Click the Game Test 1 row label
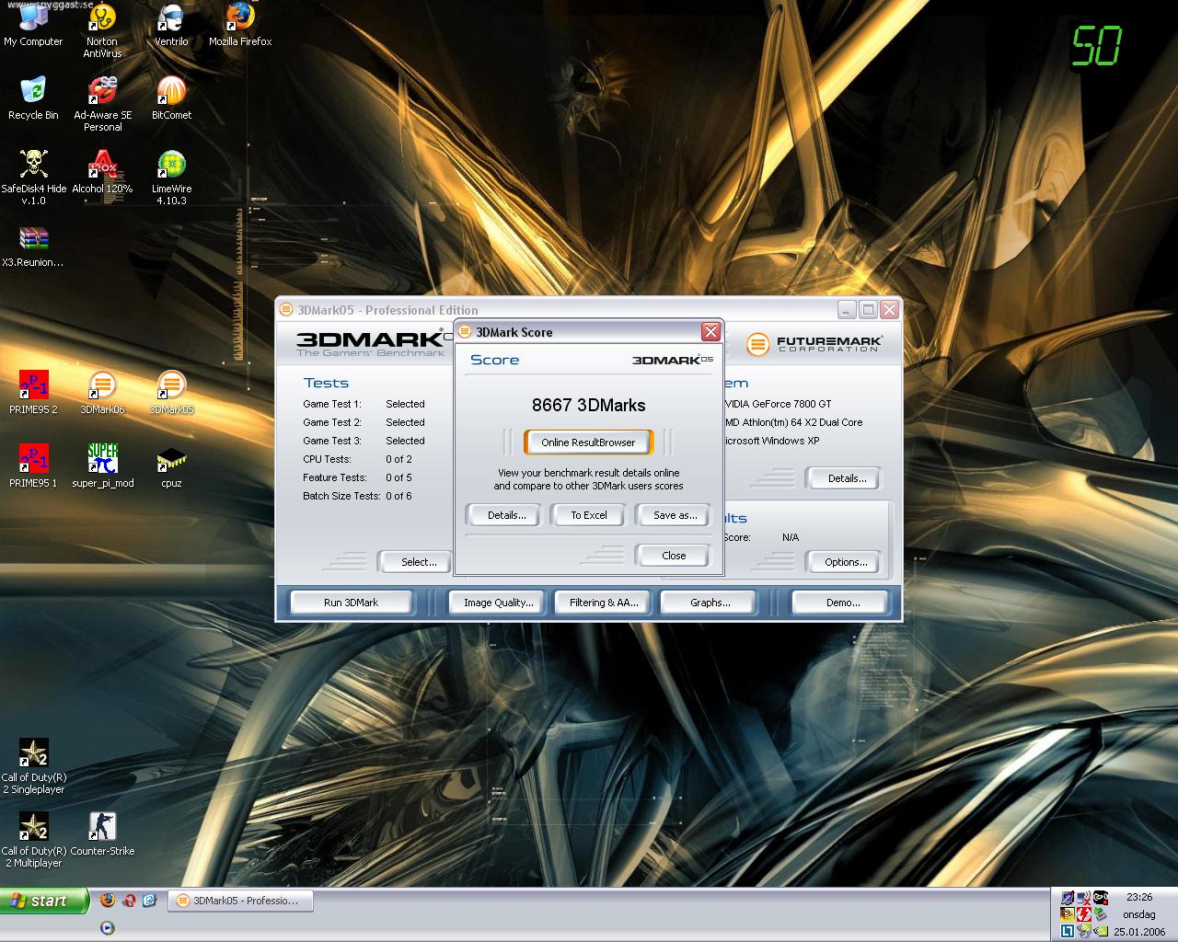 click(332, 404)
